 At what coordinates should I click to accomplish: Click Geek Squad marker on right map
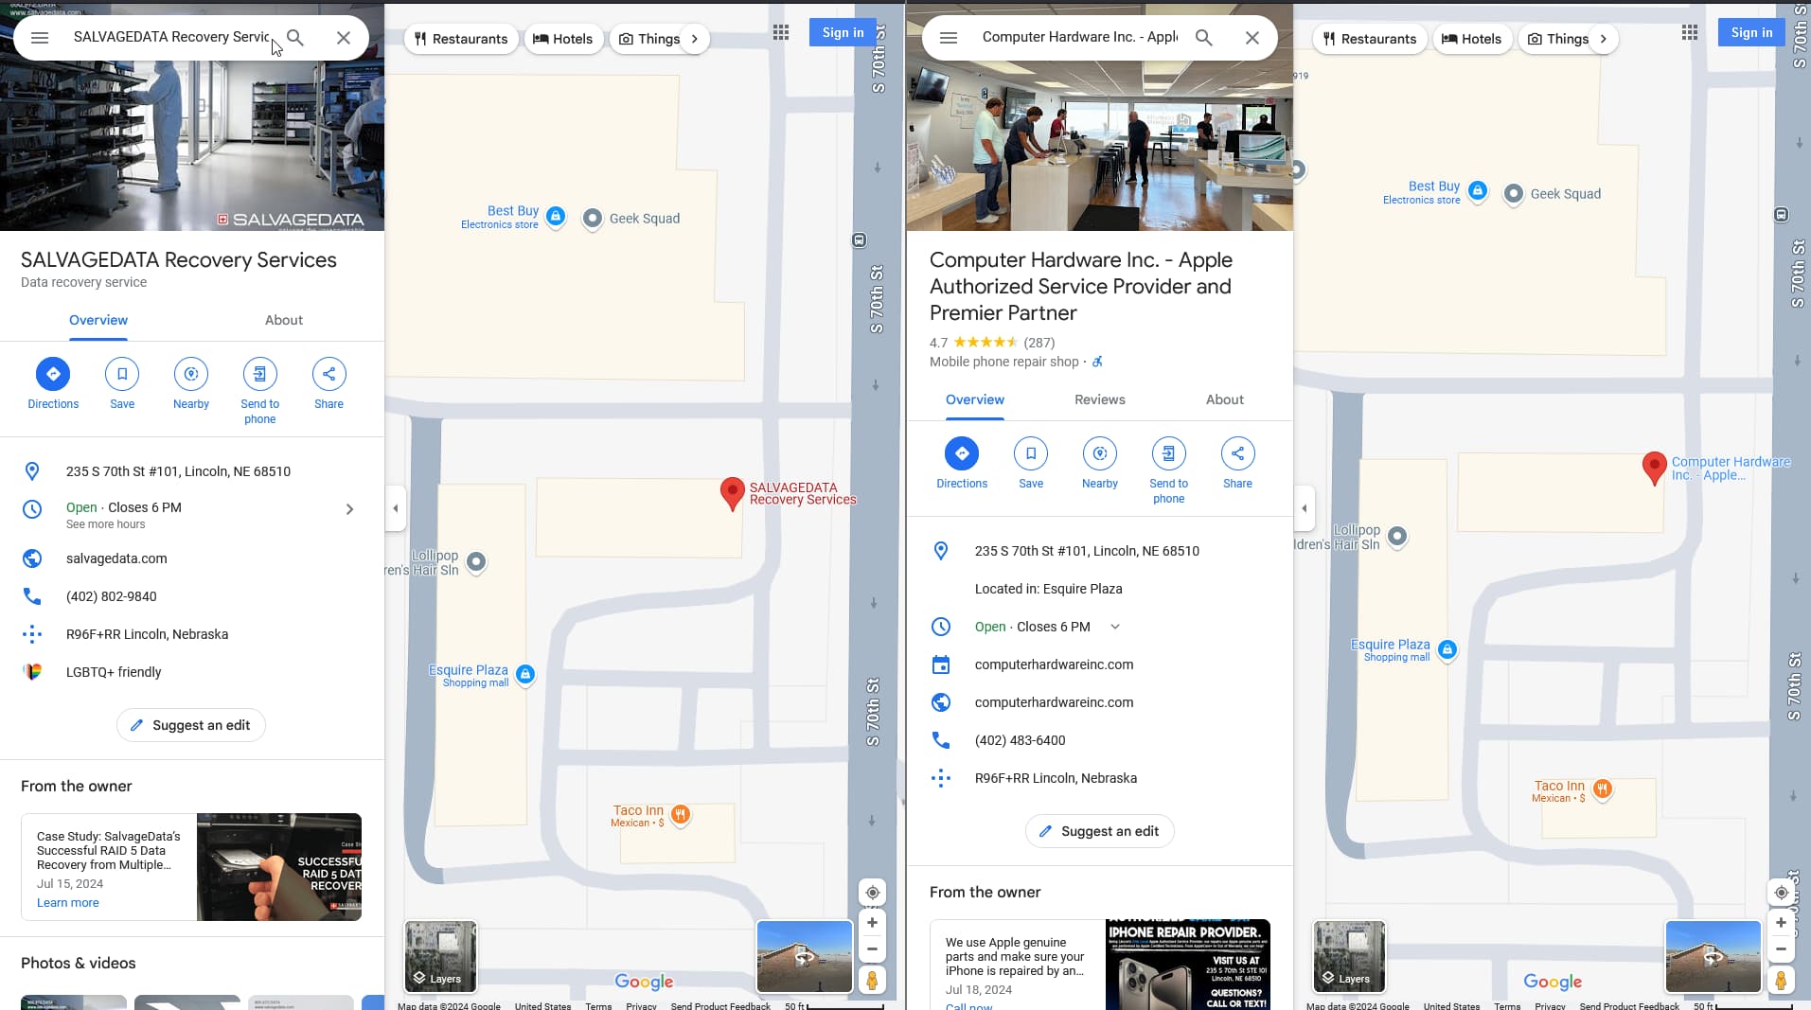[x=1514, y=194]
